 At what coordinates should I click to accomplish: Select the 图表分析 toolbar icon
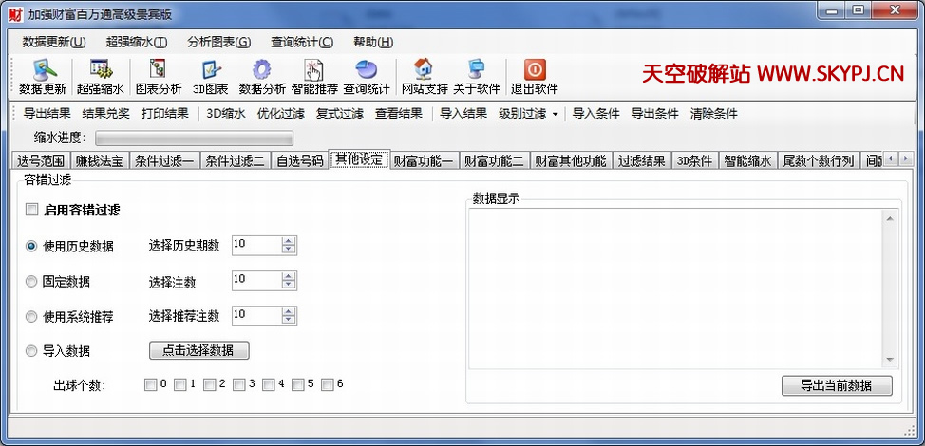(158, 70)
